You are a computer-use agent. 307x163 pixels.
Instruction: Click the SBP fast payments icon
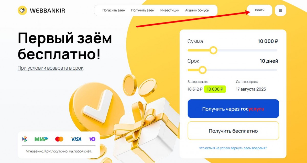click(x=25, y=139)
